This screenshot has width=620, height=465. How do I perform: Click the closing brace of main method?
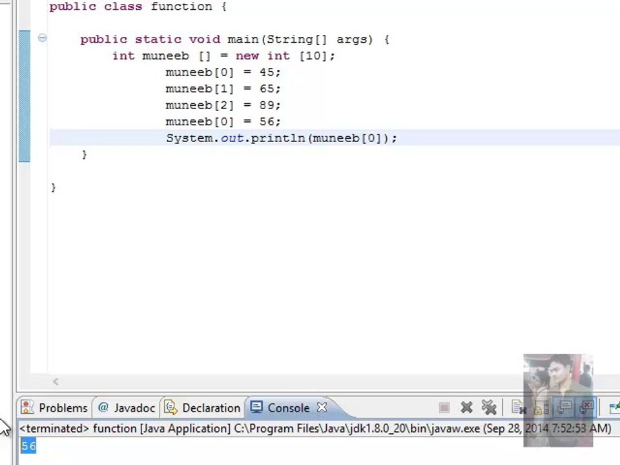point(84,154)
